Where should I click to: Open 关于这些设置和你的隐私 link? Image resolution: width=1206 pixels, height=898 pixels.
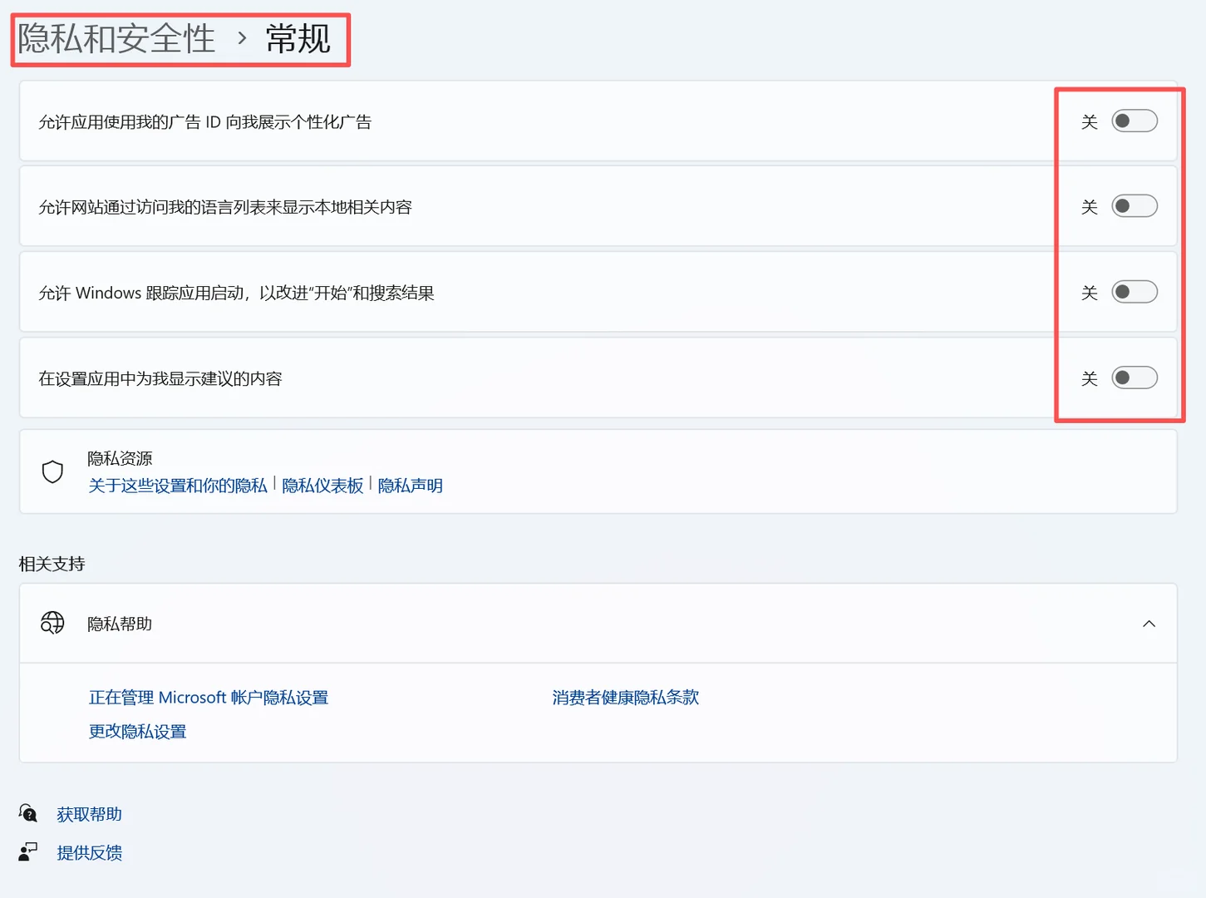pyautogui.click(x=177, y=486)
